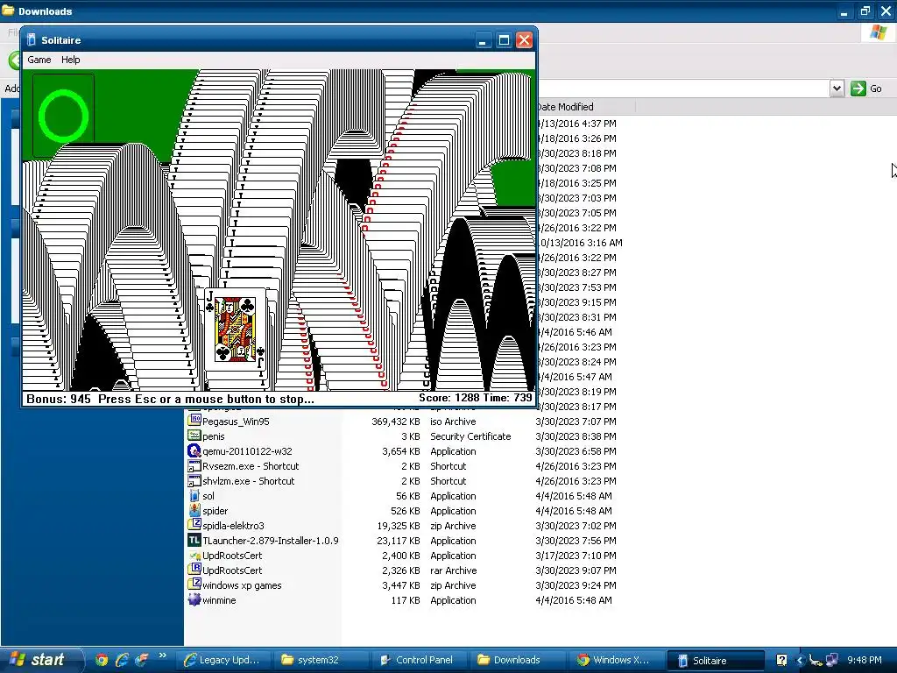Select the Pegasus_Win95 iso file icon
This screenshot has width=897, height=673.
pyautogui.click(x=194, y=421)
